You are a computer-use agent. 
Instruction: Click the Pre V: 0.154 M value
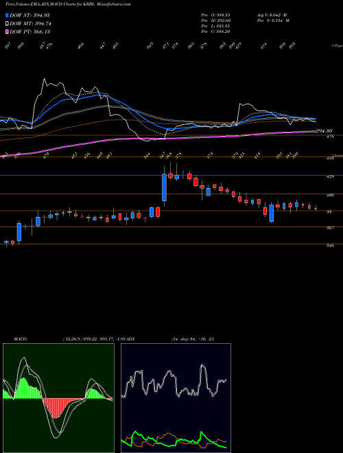(272, 21)
